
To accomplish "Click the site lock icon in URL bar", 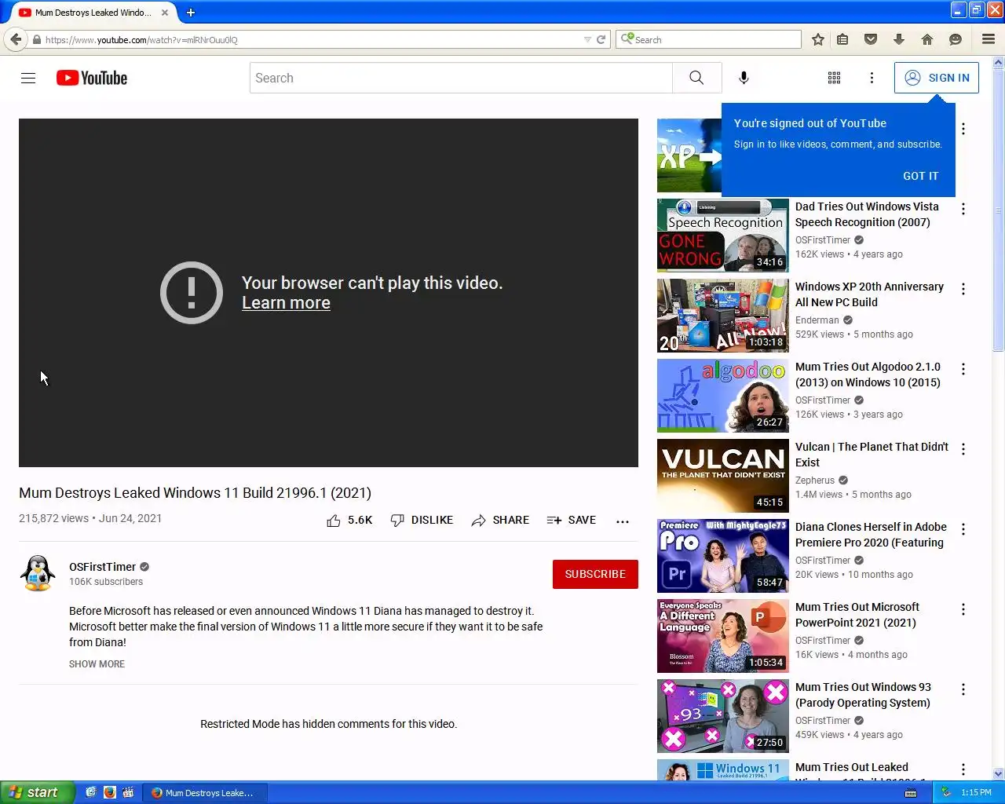I will [x=37, y=39].
